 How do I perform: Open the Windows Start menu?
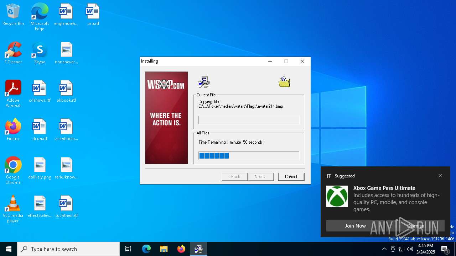coord(9,249)
